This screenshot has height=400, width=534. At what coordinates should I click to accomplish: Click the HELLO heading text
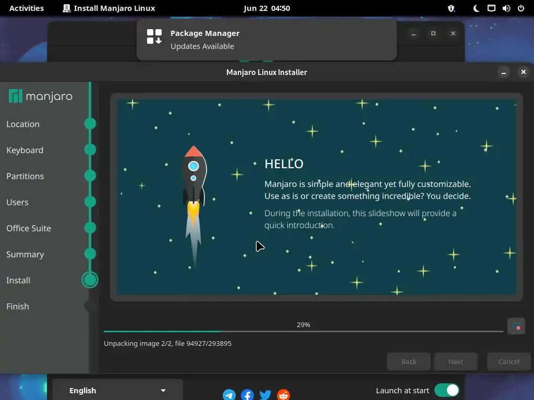click(284, 164)
